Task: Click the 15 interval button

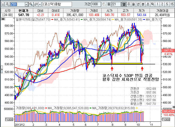Action: pos(171,4)
